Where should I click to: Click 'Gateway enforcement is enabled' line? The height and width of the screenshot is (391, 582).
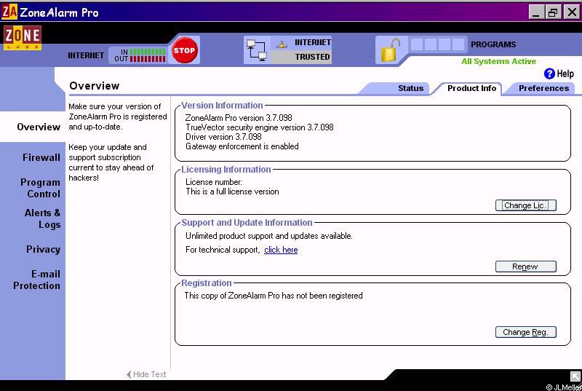click(x=242, y=146)
